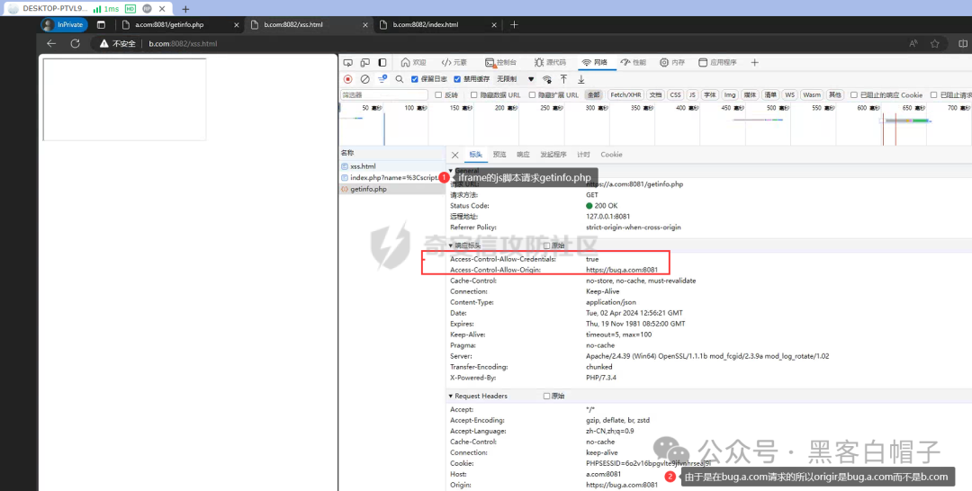Open throttling dropdown showing 无限制
This screenshot has width=972, height=491.
tap(515, 79)
